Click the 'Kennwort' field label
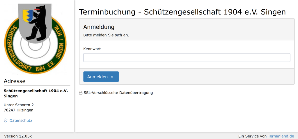This screenshot has width=298, height=139. (x=92, y=49)
